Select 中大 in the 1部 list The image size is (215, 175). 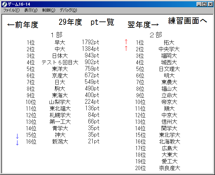60,49
